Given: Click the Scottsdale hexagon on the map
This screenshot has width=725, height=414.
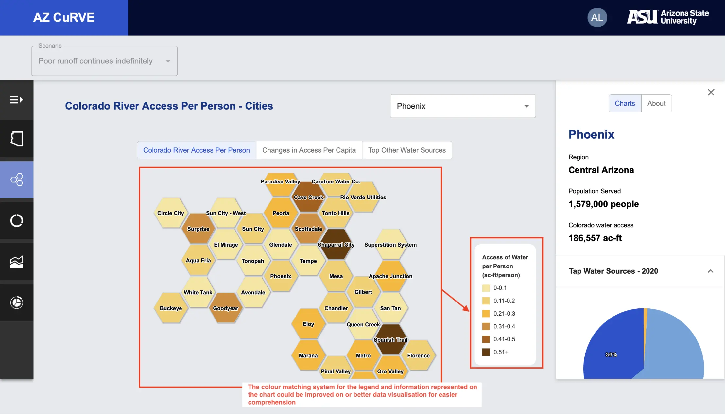Looking at the screenshot, I should pyautogui.click(x=308, y=229).
